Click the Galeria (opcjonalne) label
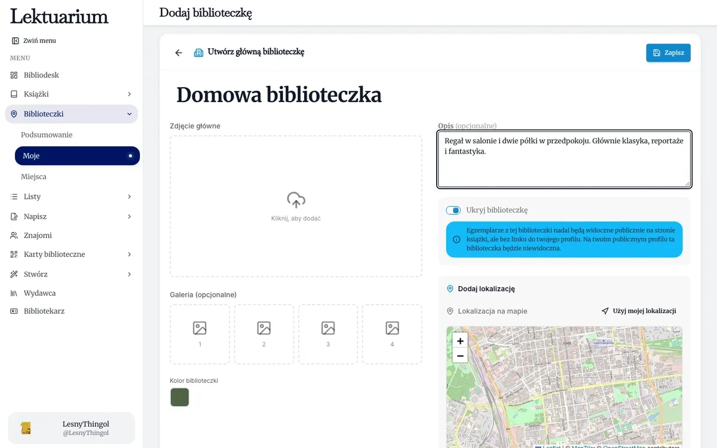Viewport: 717px width, 448px height. 203,294
